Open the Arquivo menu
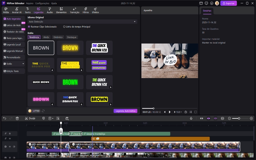The image size is (256, 160). [x=29, y=3]
